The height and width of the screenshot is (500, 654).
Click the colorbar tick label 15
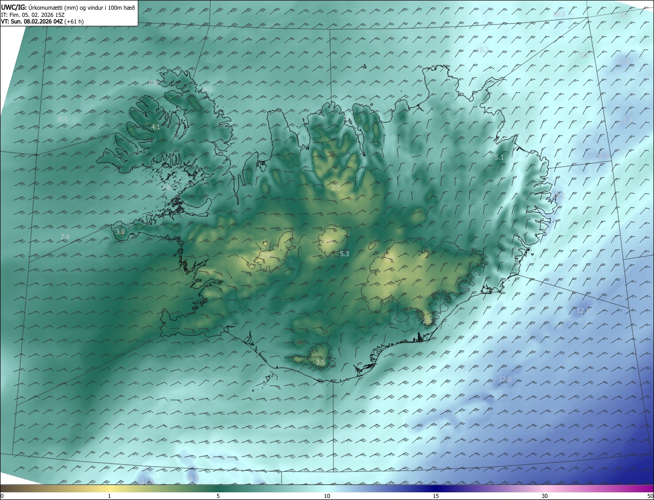[436, 496]
